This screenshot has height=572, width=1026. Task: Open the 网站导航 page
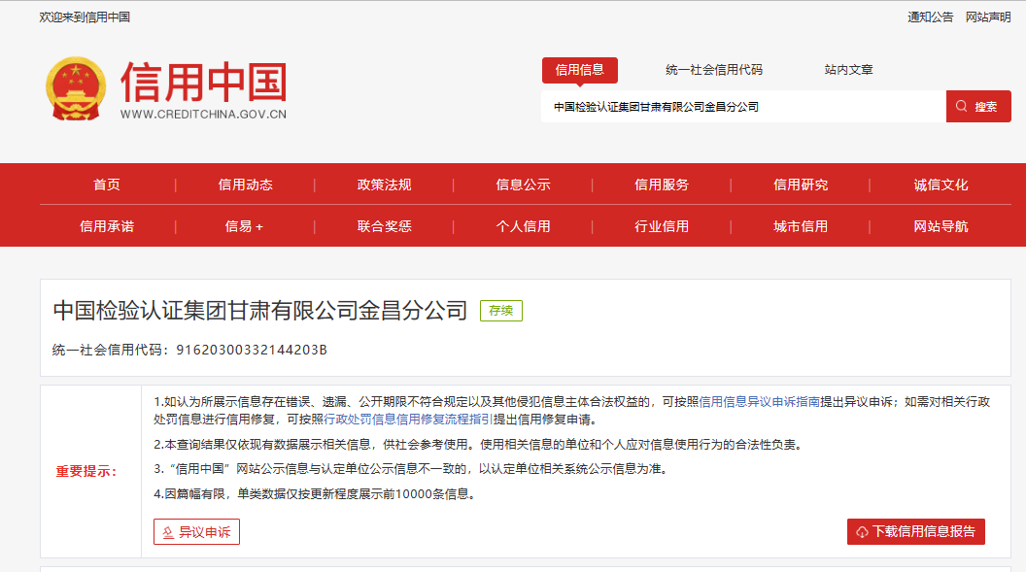(939, 225)
